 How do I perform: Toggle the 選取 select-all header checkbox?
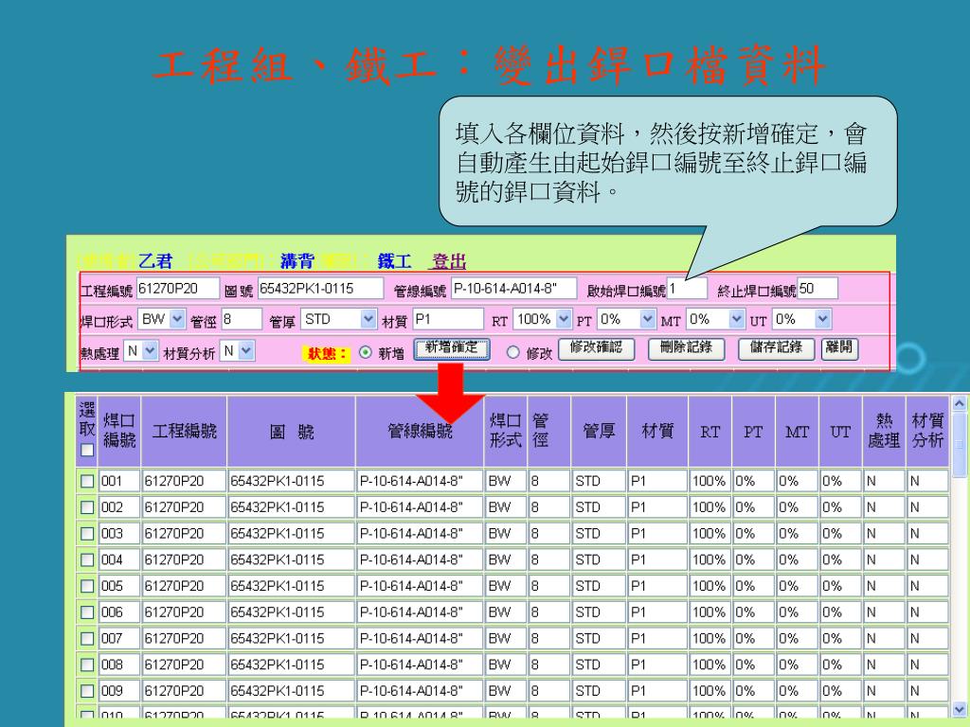coord(86,450)
